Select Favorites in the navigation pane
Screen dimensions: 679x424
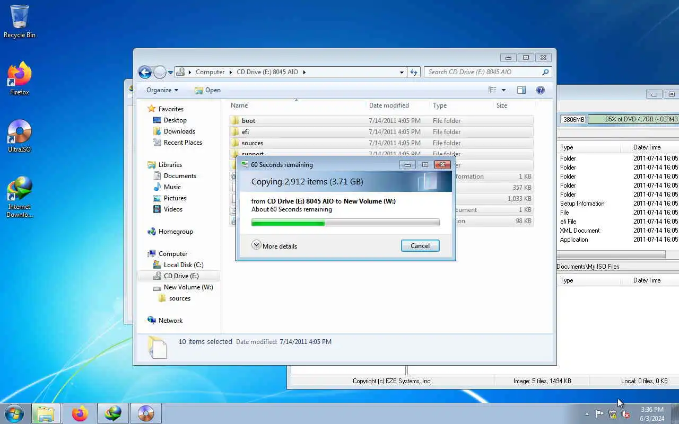[x=171, y=109]
